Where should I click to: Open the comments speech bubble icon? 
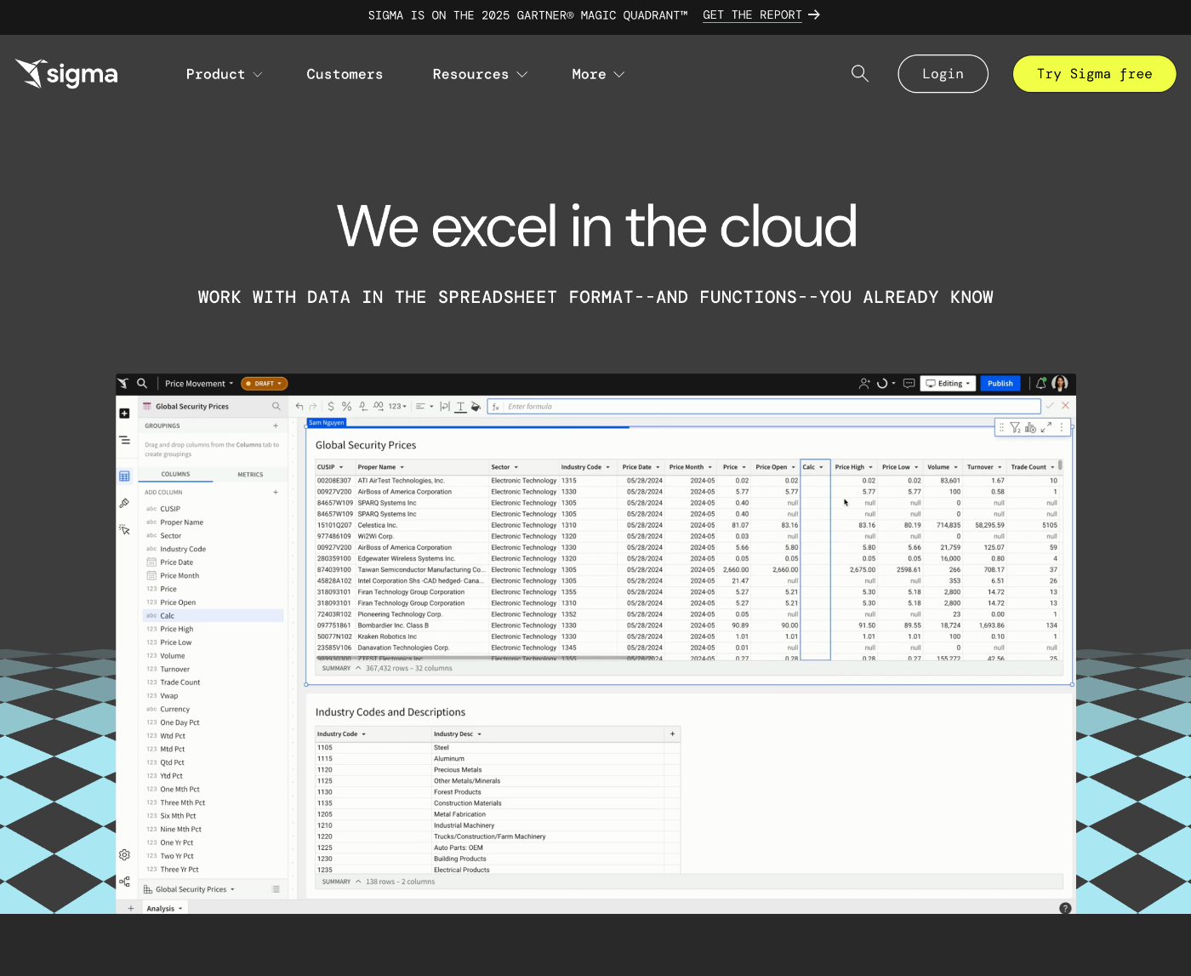(909, 384)
